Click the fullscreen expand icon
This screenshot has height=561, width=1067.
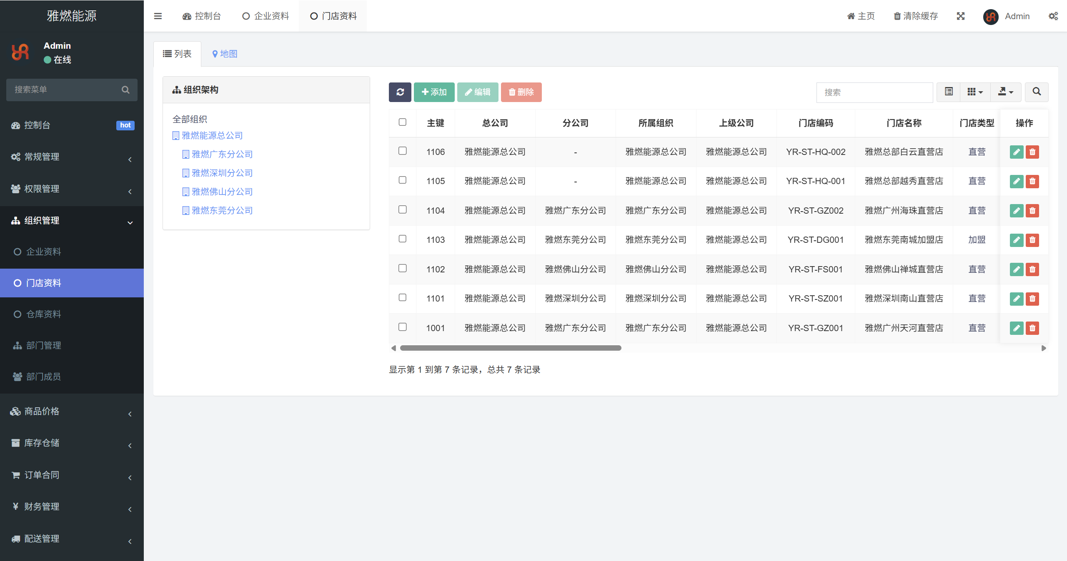click(961, 16)
